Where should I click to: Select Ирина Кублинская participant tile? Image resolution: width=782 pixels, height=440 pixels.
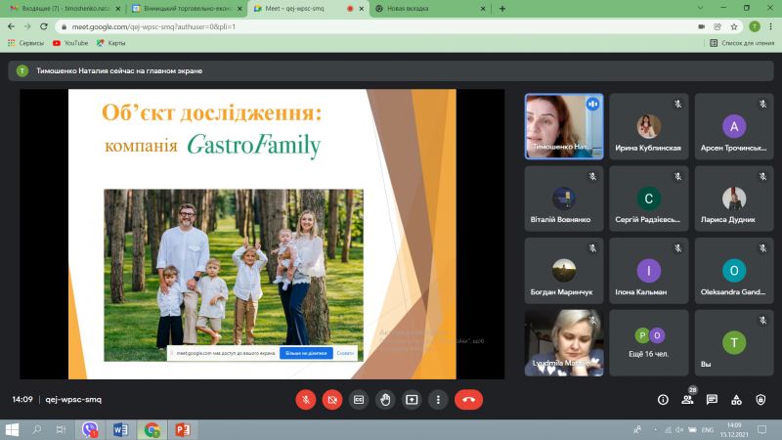pos(649,126)
